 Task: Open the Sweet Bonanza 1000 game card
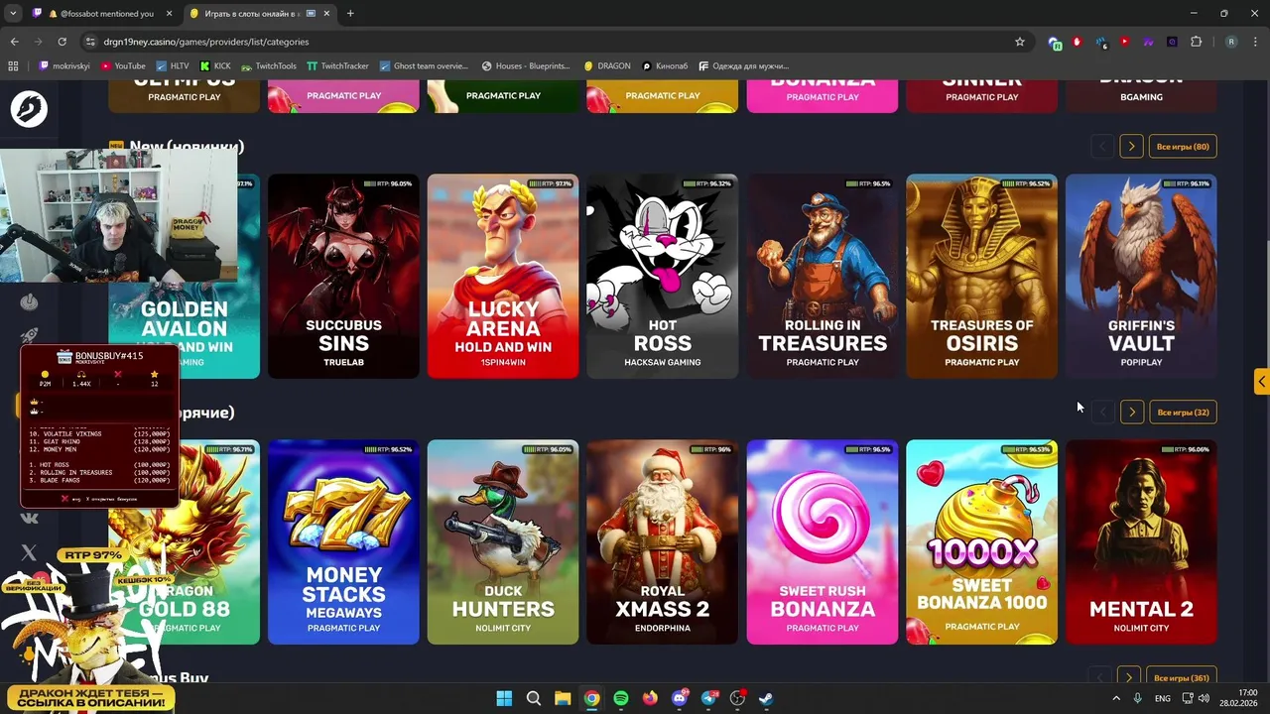982,542
